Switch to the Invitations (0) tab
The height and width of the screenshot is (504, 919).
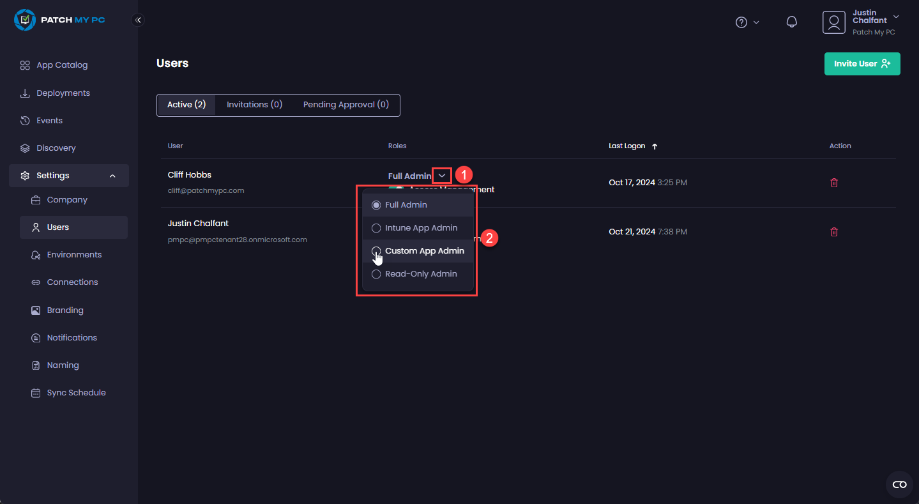[254, 105]
